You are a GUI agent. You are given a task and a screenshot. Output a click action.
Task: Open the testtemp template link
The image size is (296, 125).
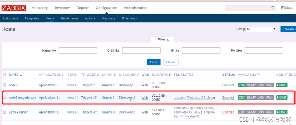tap(180, 98)
